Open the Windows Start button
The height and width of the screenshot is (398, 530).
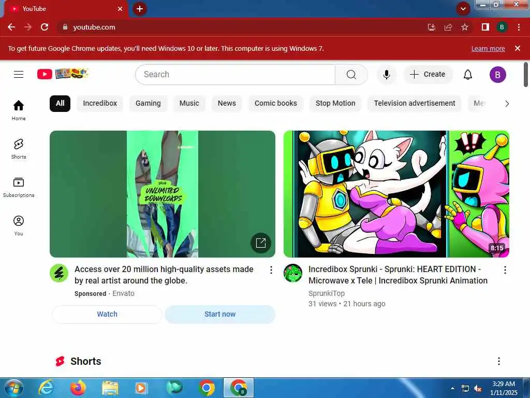point(14,388)
